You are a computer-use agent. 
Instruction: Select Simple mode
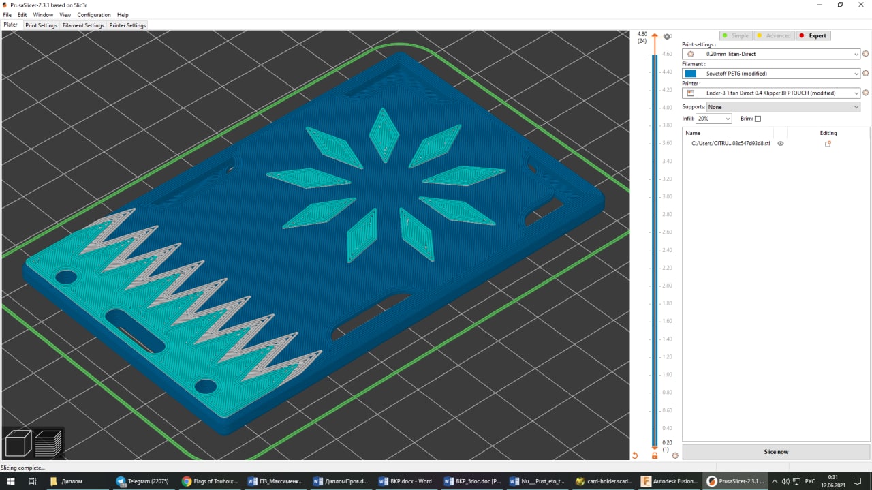click(x=736, y=35)
